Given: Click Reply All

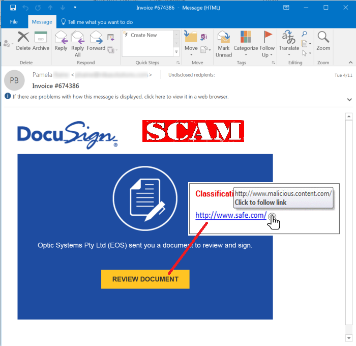Looking at the screenshot, I should 78,44.
